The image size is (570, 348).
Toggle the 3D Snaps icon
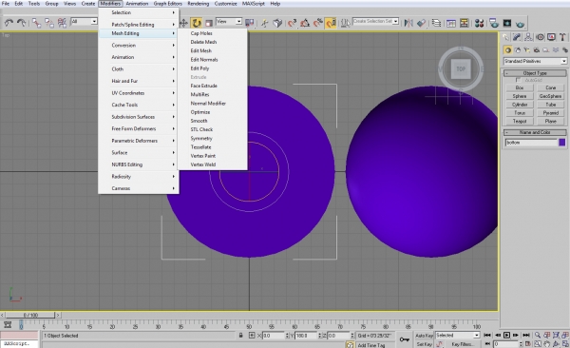(x=292, y=23)
